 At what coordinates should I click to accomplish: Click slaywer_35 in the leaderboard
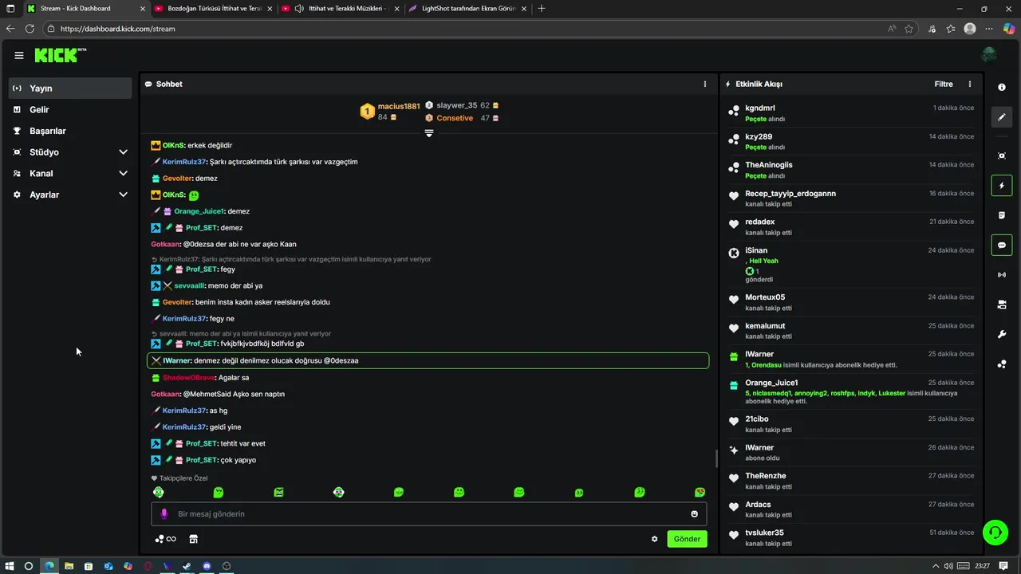tap(457, 105)
